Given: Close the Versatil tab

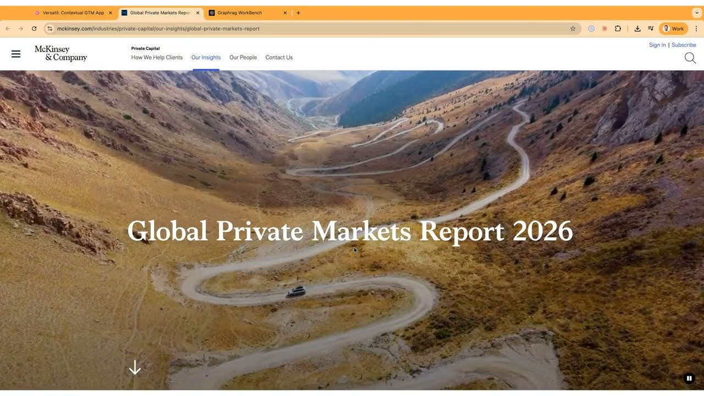Looking at the screenshot, I should pos(110,13).
